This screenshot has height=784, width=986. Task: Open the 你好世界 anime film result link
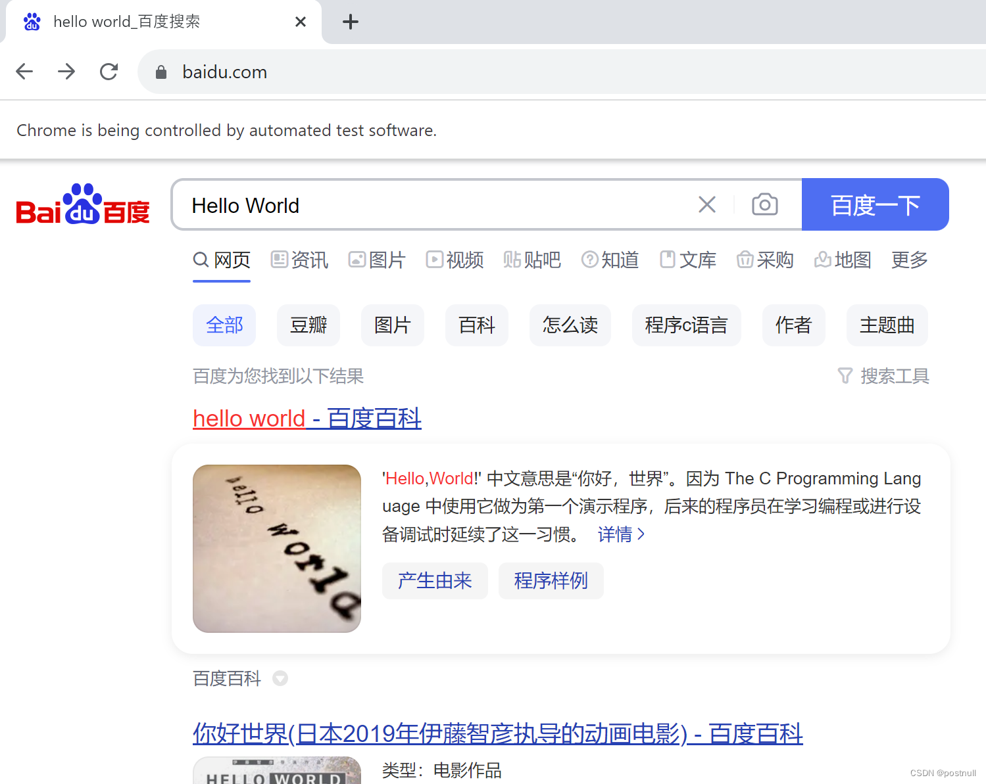click(x=498, y=733)
